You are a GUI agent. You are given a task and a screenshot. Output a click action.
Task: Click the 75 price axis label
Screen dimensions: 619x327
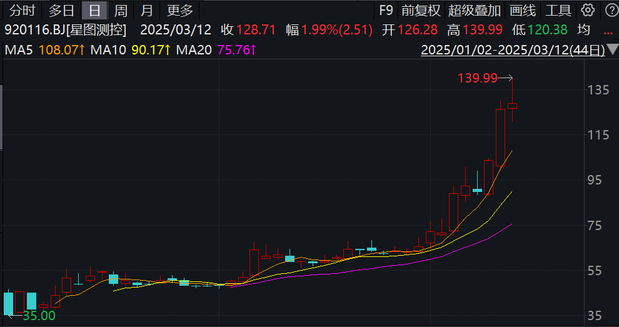595,226
